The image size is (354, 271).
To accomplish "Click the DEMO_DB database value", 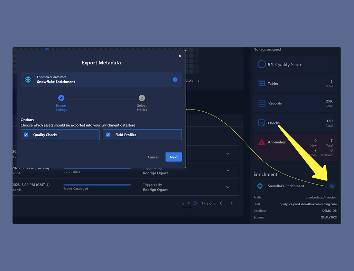I will [329, 211].
